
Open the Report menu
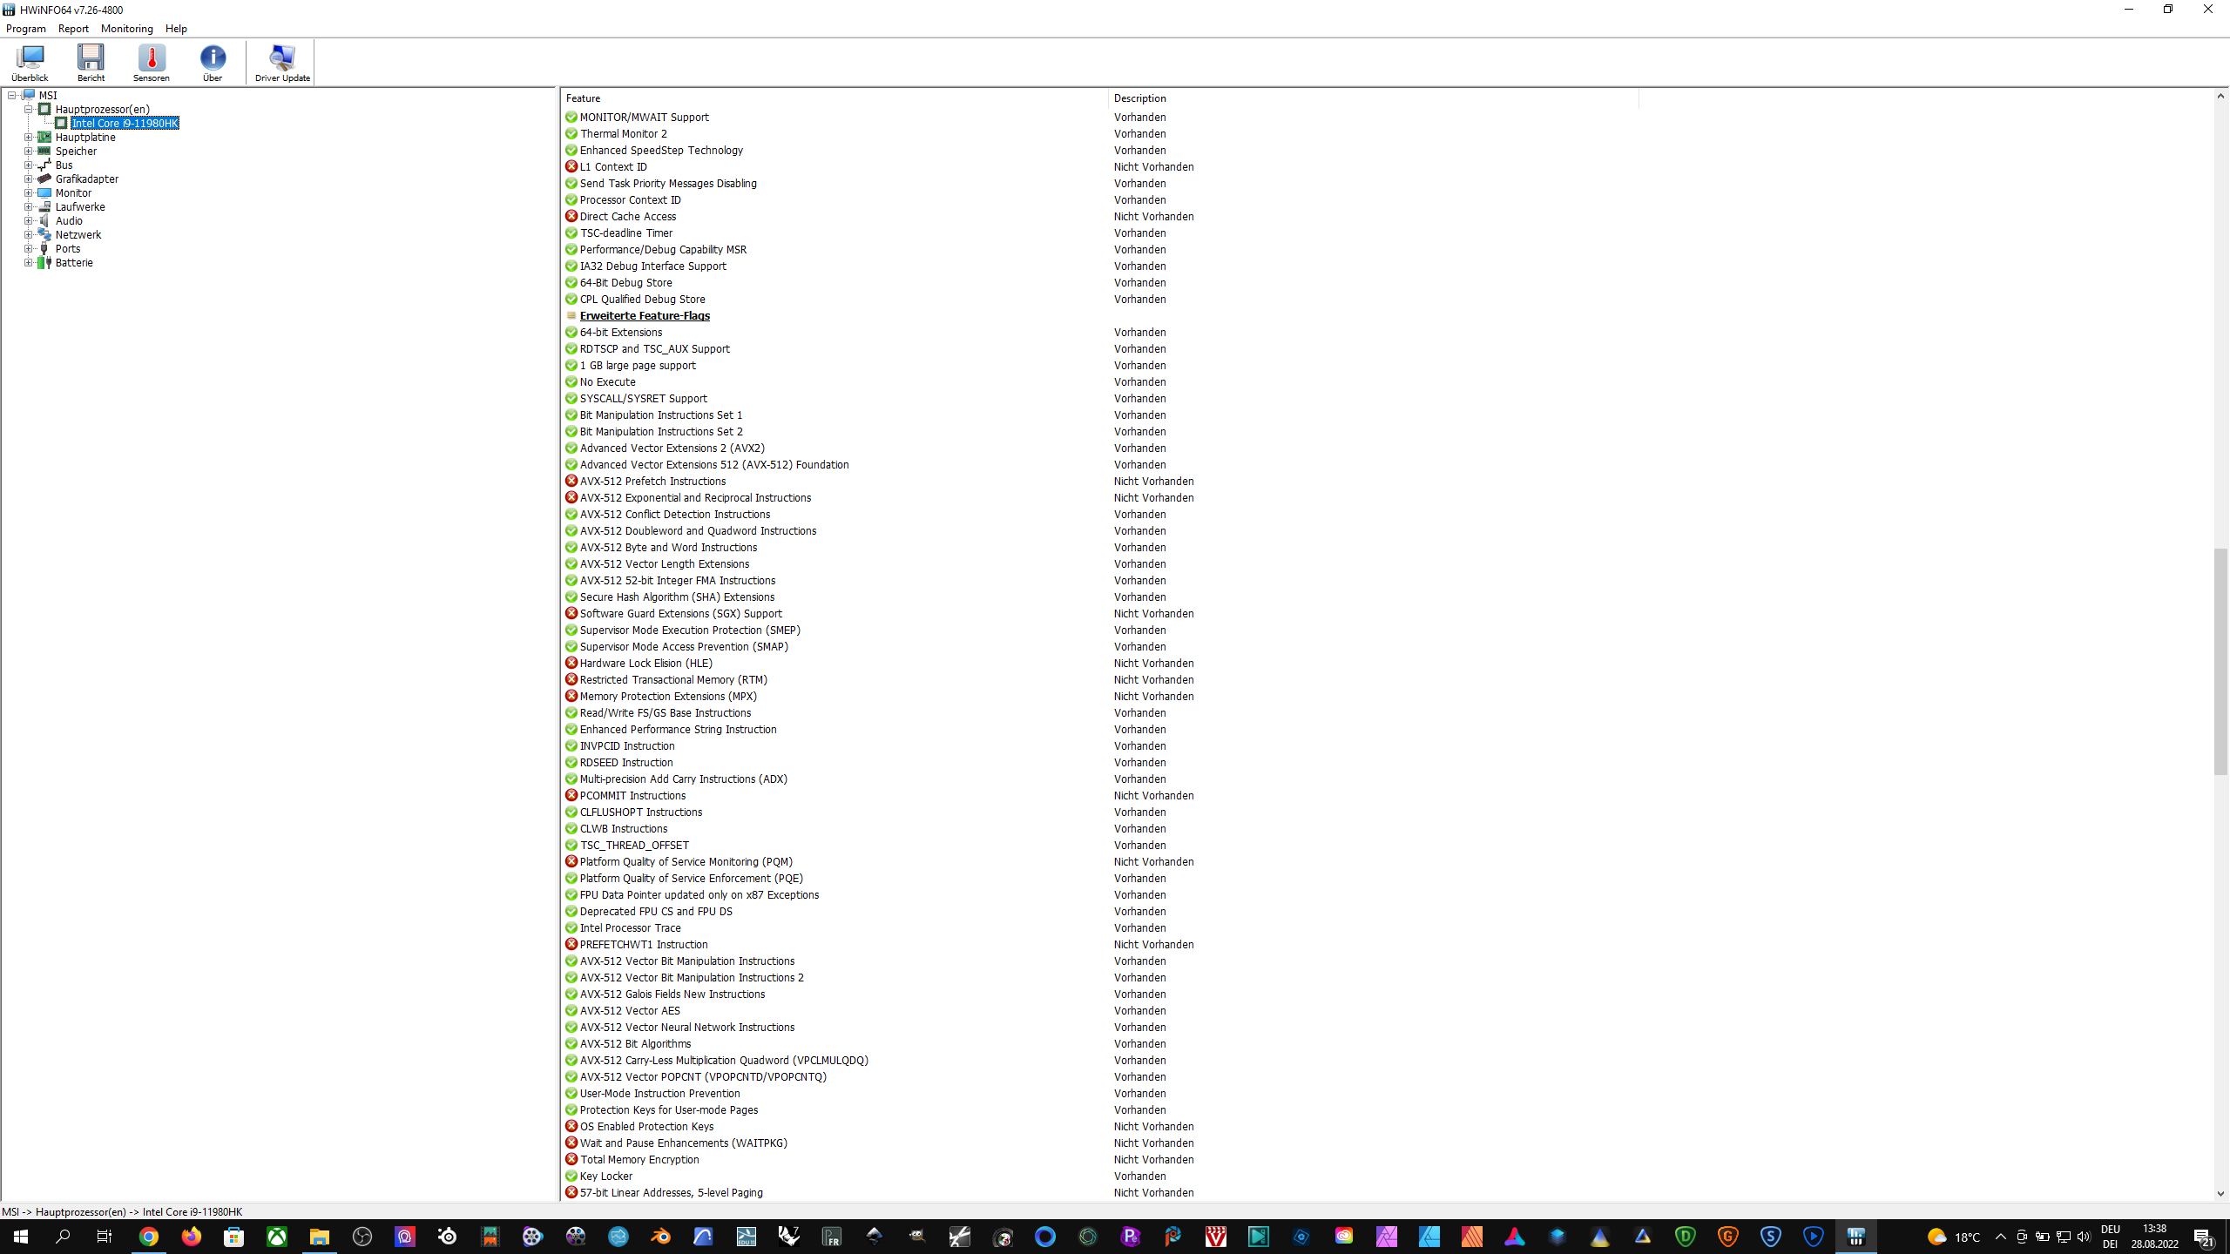click(73, 29)
